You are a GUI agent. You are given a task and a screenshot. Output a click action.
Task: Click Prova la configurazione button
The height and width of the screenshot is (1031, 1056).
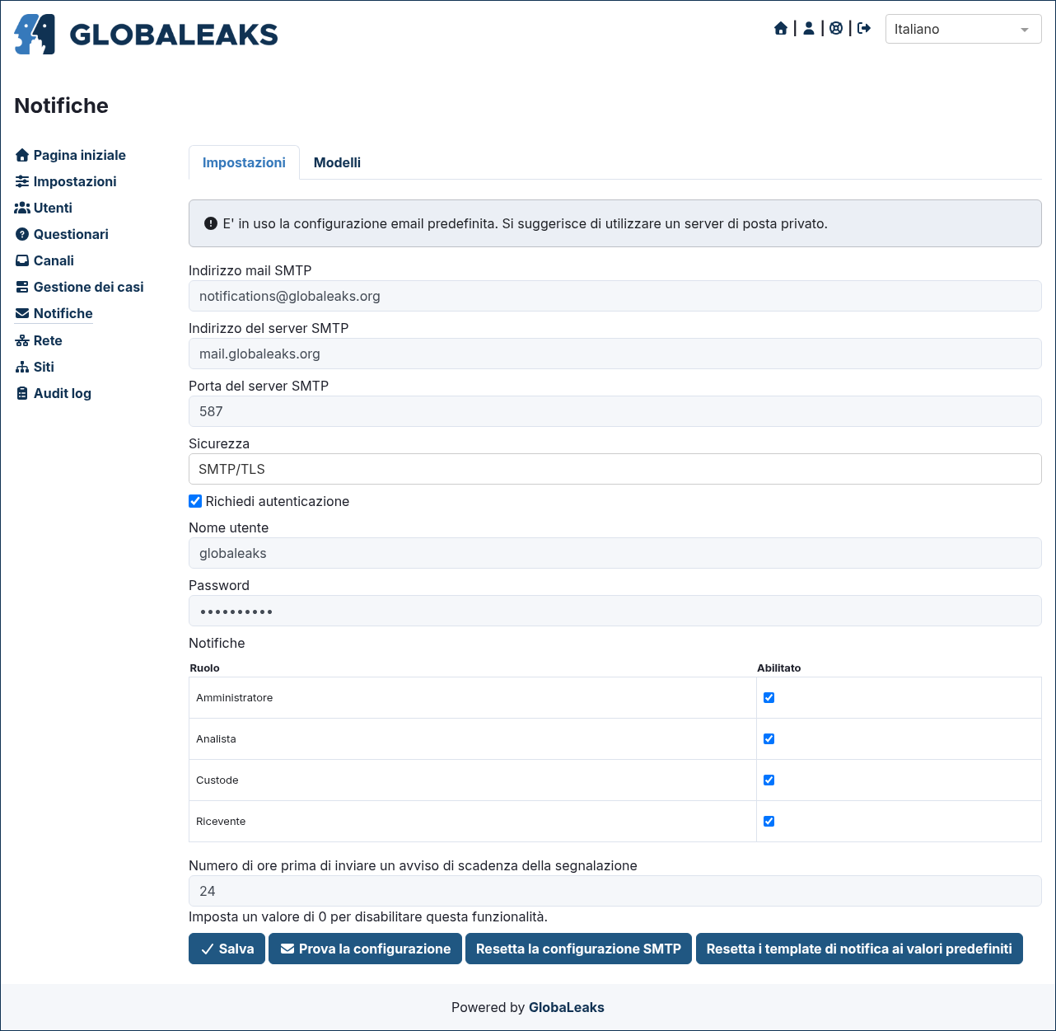click(x=365, y=949)
